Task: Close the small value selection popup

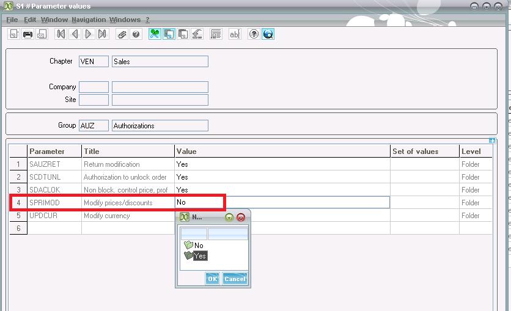Action: coord(240,218)
